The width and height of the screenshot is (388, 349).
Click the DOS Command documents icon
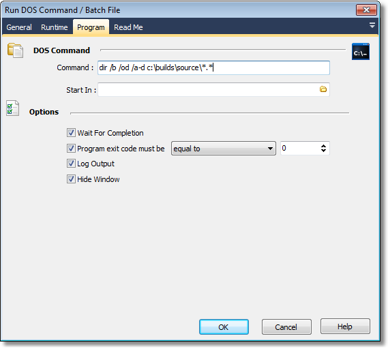[15, 50]
